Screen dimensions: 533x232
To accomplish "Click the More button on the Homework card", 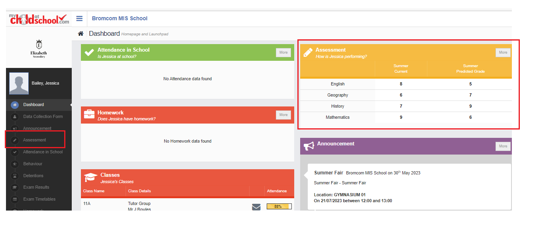I will 283,115.
